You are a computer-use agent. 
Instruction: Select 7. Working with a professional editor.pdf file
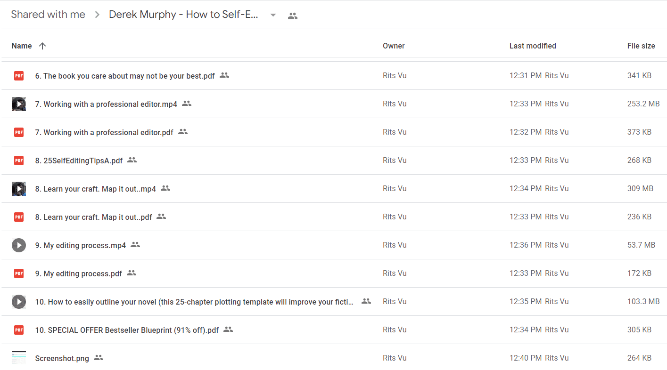333,132
